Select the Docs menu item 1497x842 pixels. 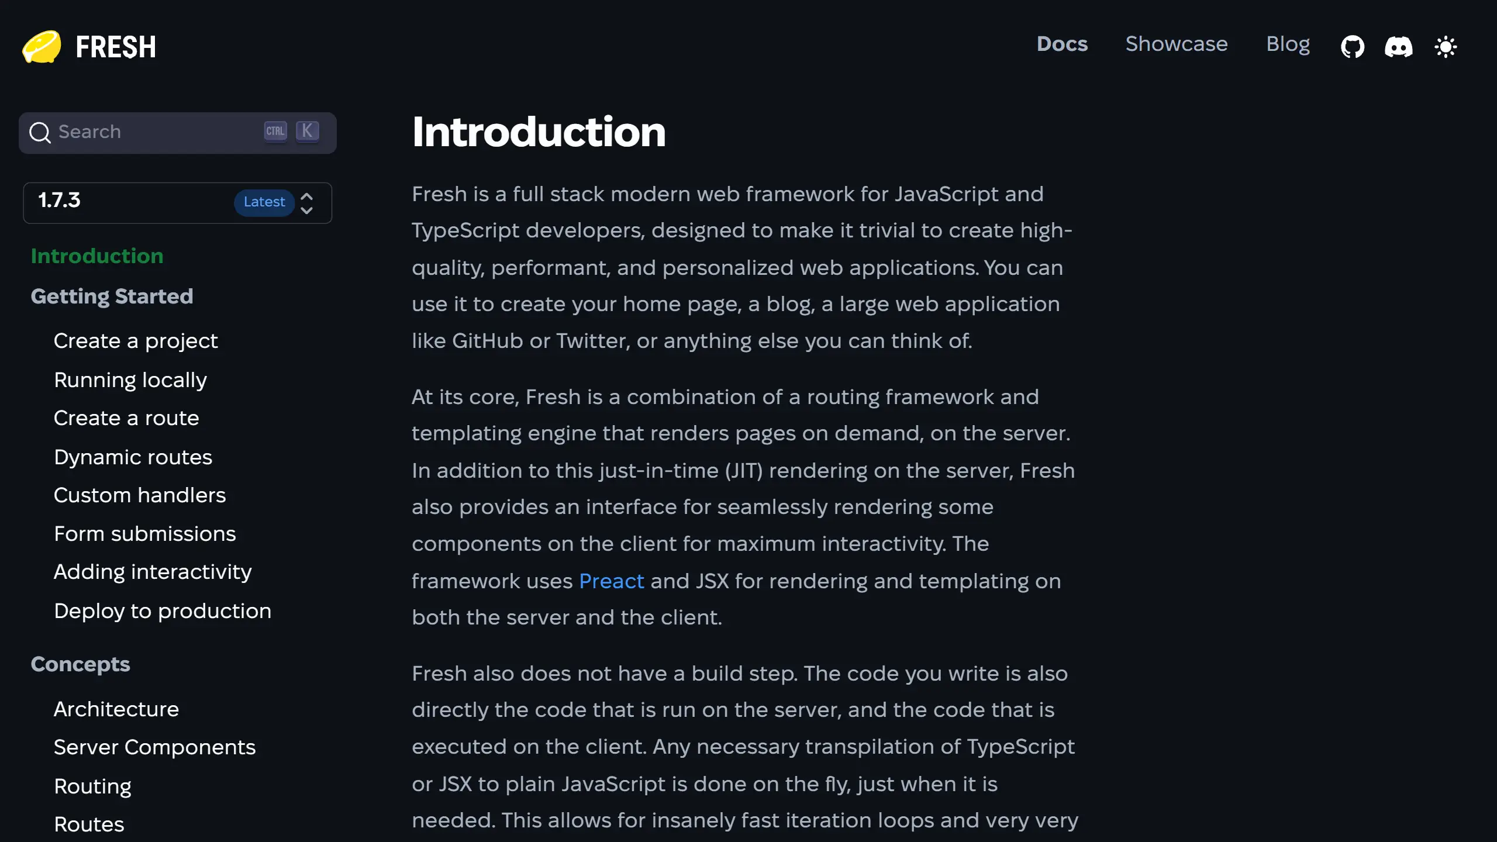pyautogui.click(x=1062, y=44)
